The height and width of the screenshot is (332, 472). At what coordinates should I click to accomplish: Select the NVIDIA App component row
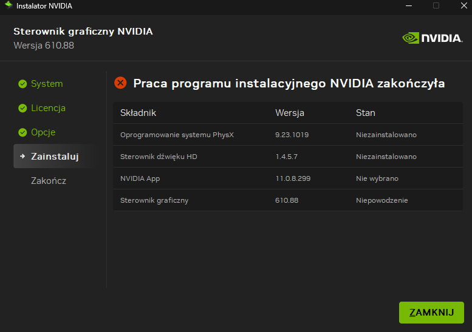click(x=288, y=178)
